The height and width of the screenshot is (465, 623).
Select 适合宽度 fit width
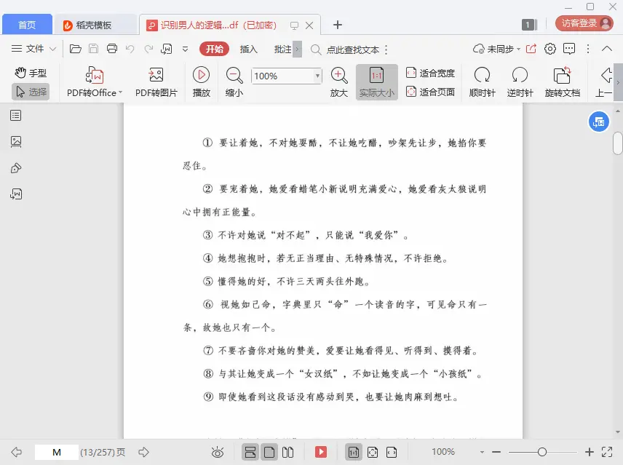pyautogui.click(x=430, y=73)
